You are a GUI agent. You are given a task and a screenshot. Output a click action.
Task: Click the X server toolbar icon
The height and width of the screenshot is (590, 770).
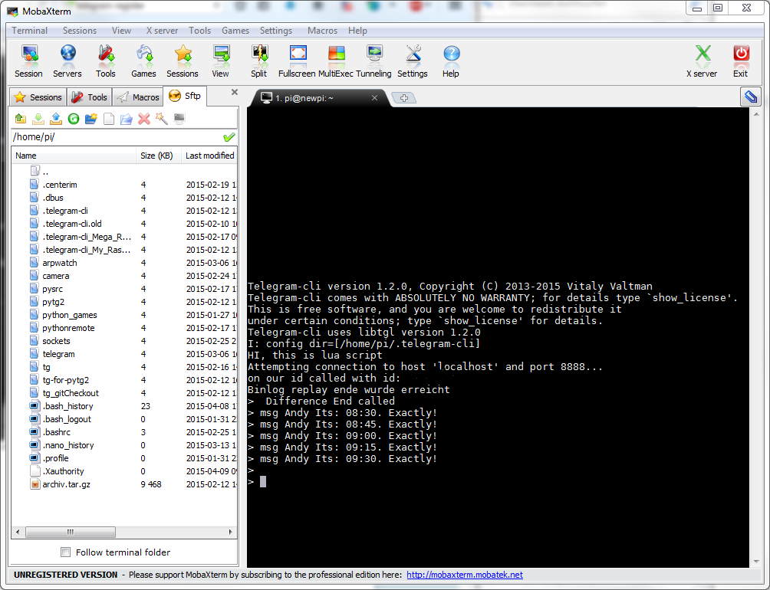point(702,61)
